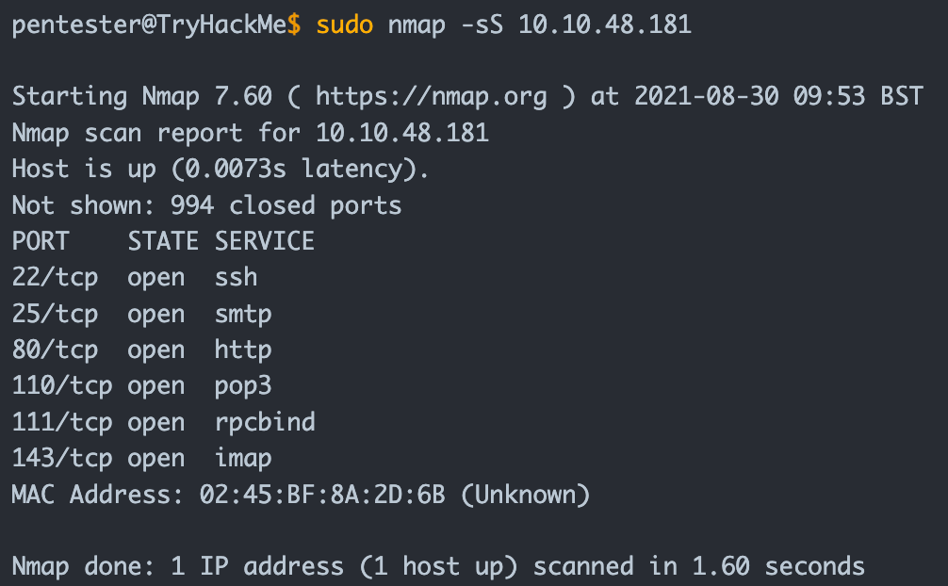Click the https://nmap.org link

[432, 96]
